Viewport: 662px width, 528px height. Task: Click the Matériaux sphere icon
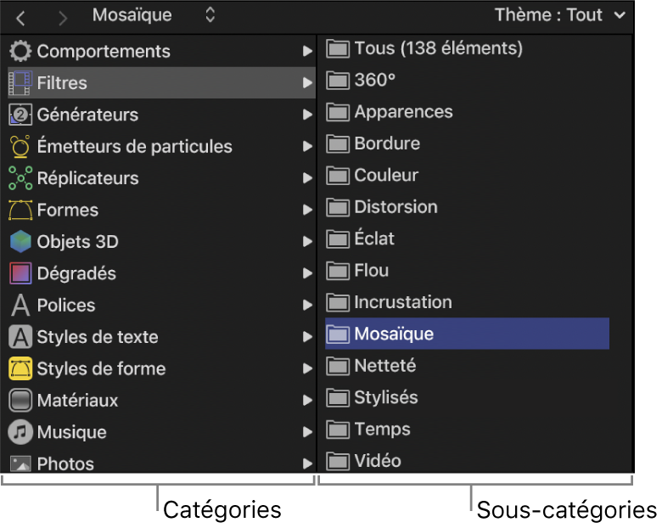pyautogui.click(x=20, y=401)
